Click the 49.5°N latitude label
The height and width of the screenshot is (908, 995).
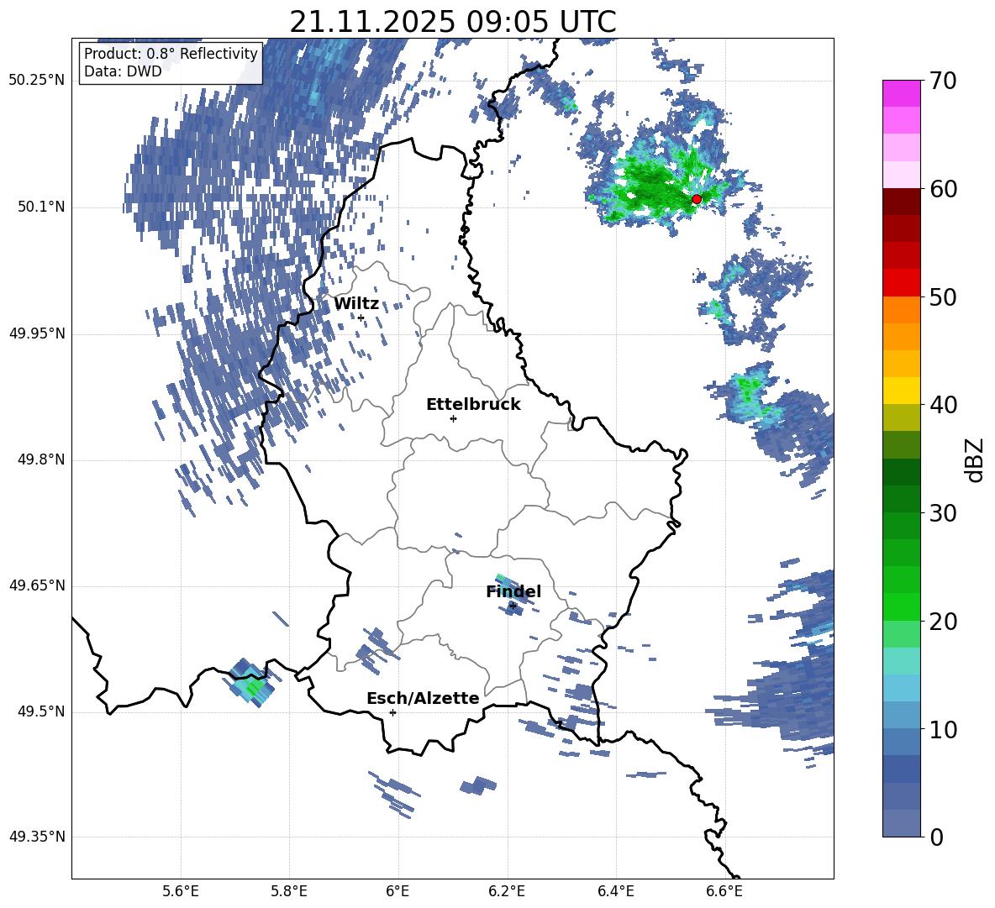point(40,711)
